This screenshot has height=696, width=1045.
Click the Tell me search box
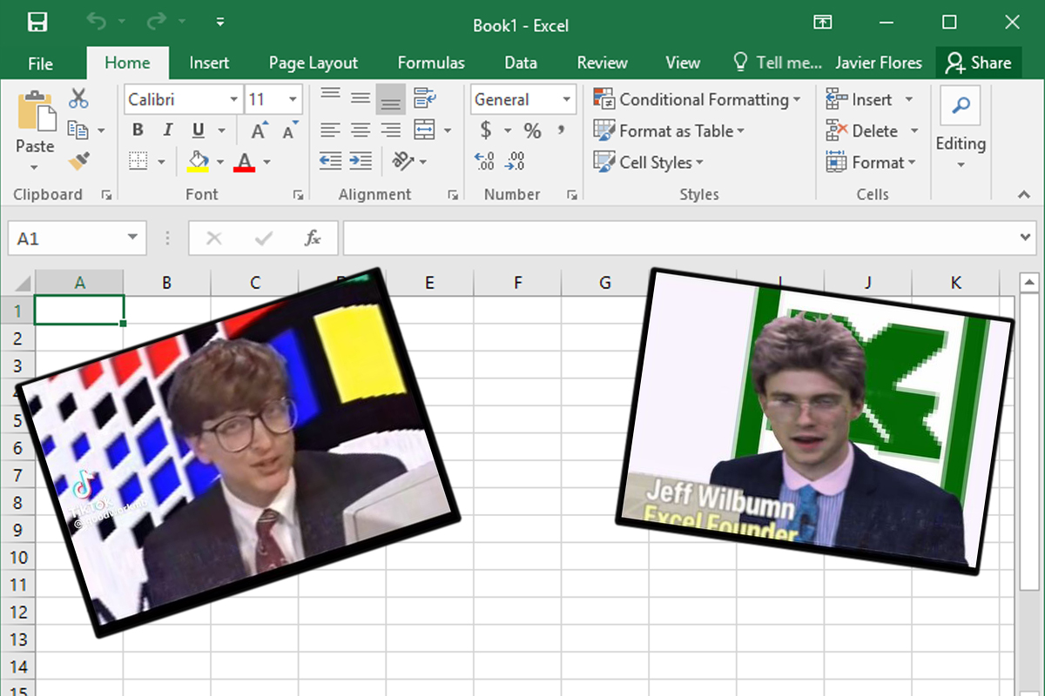(x=778, y=63)
